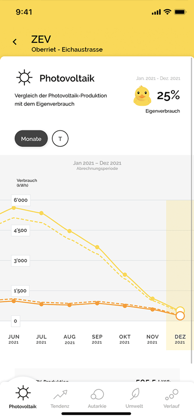Screen dimensions: 194x419
Task: Click the vertical scrollbar on the right edge
Action: pos(192,211)
